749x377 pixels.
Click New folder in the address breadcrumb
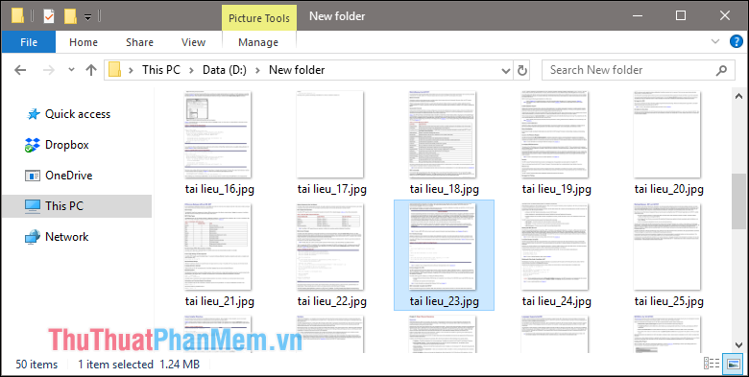[x=297, y=70]
